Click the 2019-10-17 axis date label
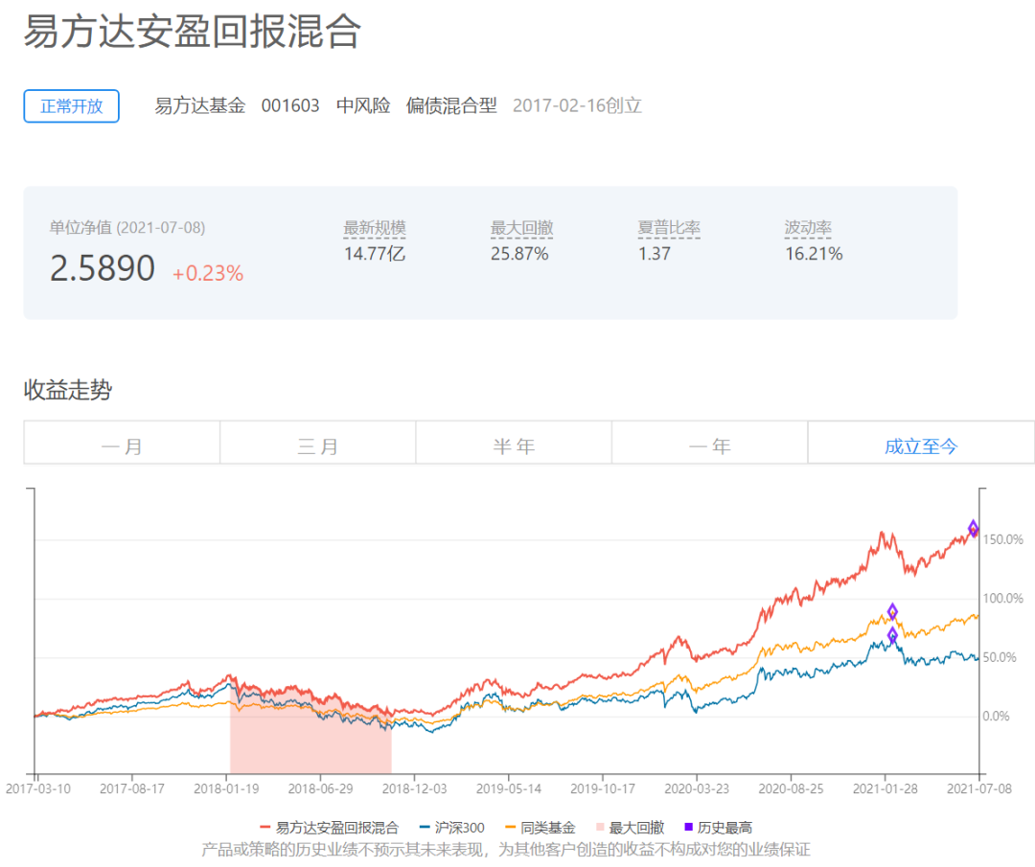Image resolution: width=1035 pixels, height=867 pixels. [x=603, y=788]
